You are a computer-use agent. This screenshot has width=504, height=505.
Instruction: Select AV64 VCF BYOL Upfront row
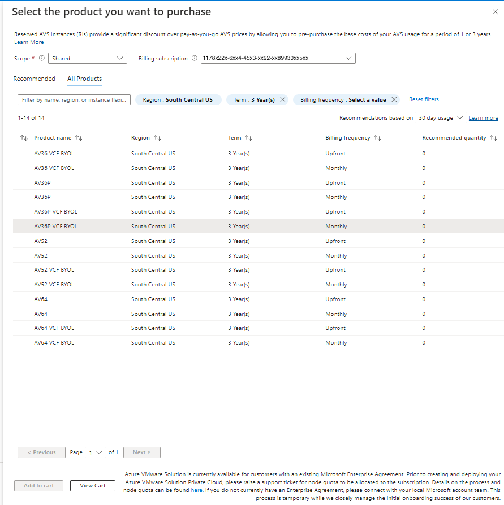pos(259,328)
